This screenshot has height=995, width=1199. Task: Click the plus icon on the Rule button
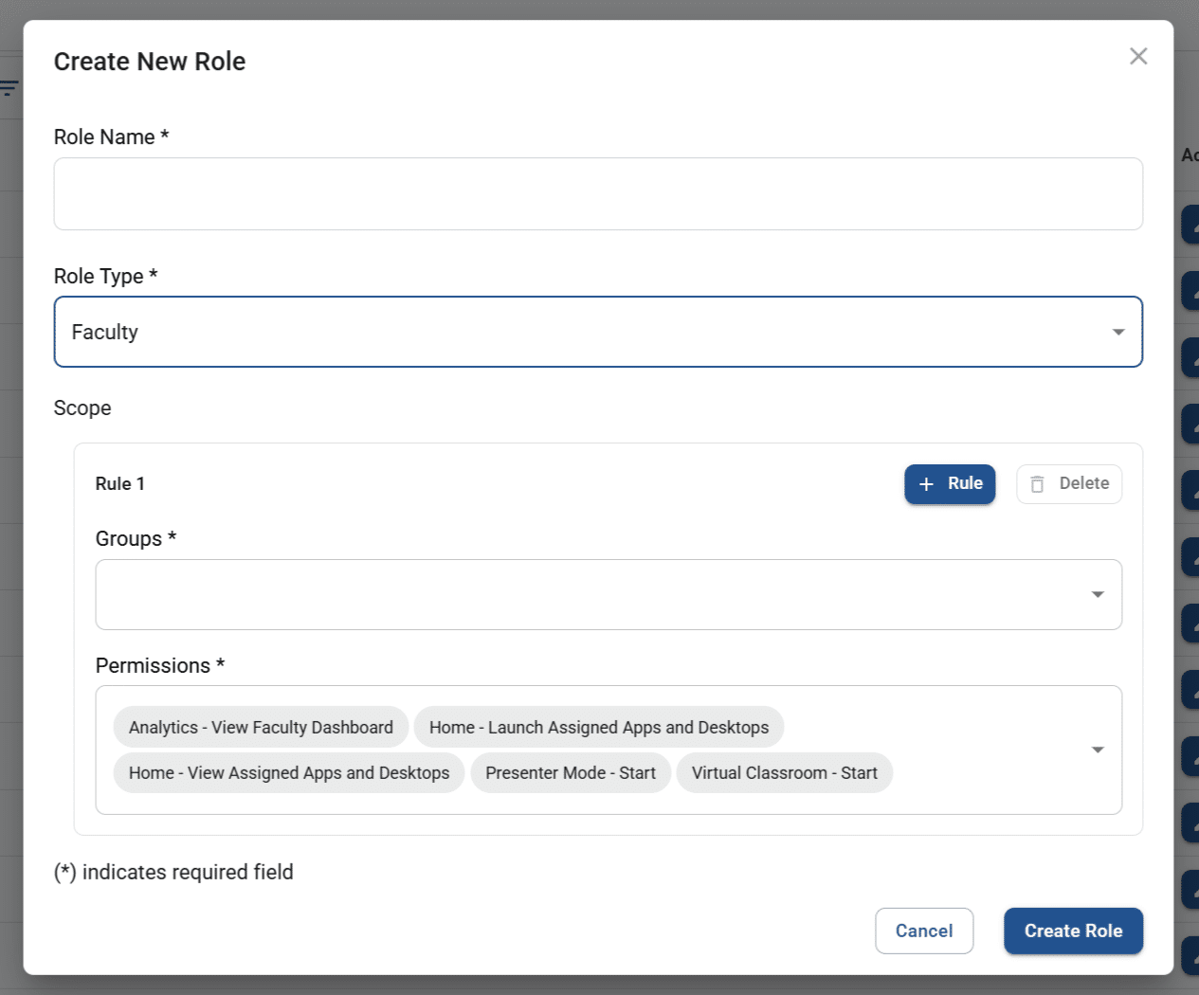click(926, 484)
